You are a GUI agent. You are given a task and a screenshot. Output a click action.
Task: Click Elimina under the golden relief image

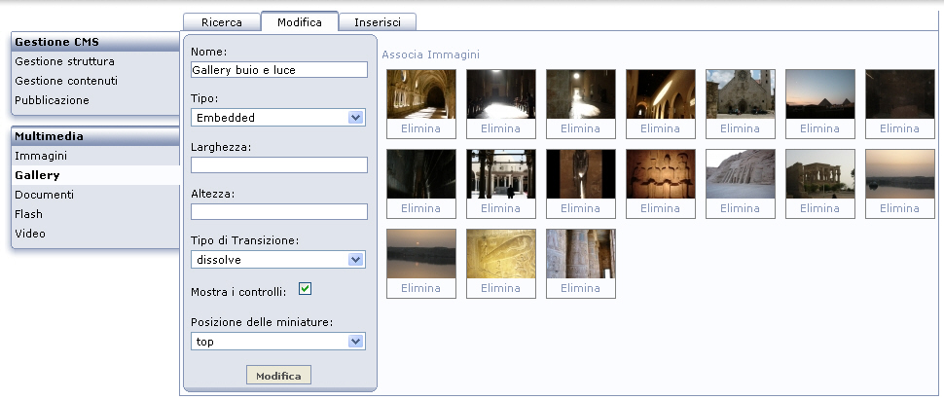(x=500, y=288)
